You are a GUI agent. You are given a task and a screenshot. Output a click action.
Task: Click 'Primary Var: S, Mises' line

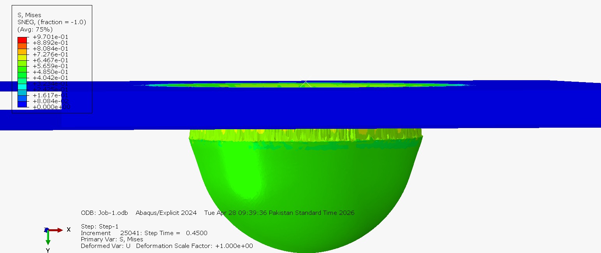click(112, 239)
